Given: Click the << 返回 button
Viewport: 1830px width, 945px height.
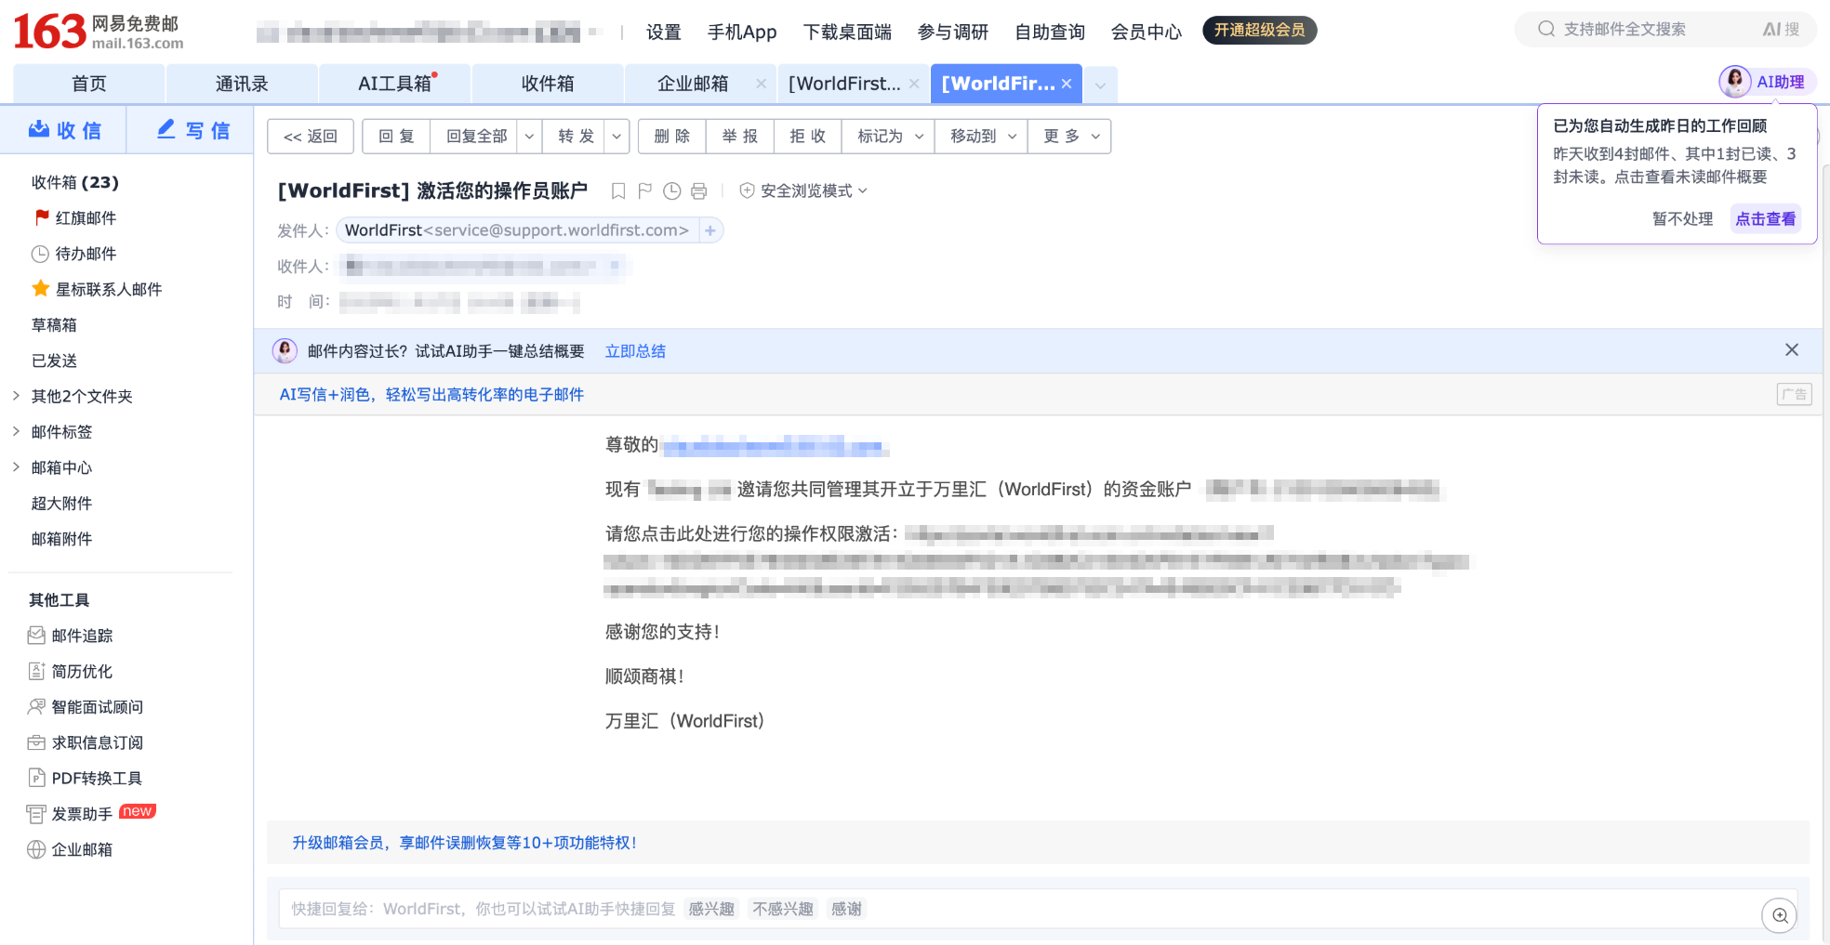Looking at the screenshot, I should pyautogui.click(x=311, y=137).
